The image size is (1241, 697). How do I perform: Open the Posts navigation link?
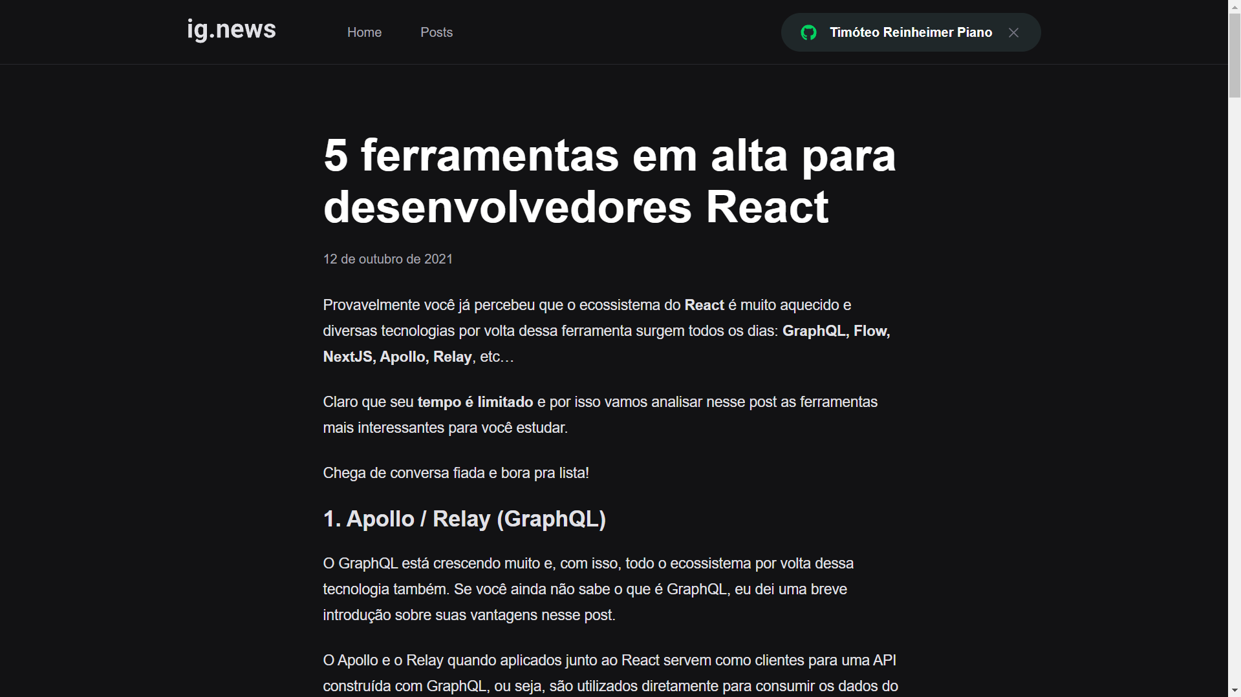pos(437,32)
